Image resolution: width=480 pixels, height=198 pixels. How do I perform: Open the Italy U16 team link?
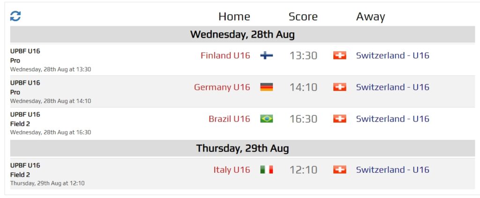pos(232,169)
